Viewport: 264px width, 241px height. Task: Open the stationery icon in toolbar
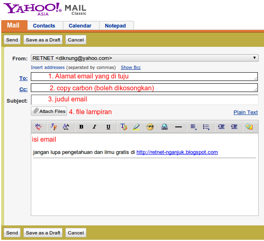[x=249, y=126]
